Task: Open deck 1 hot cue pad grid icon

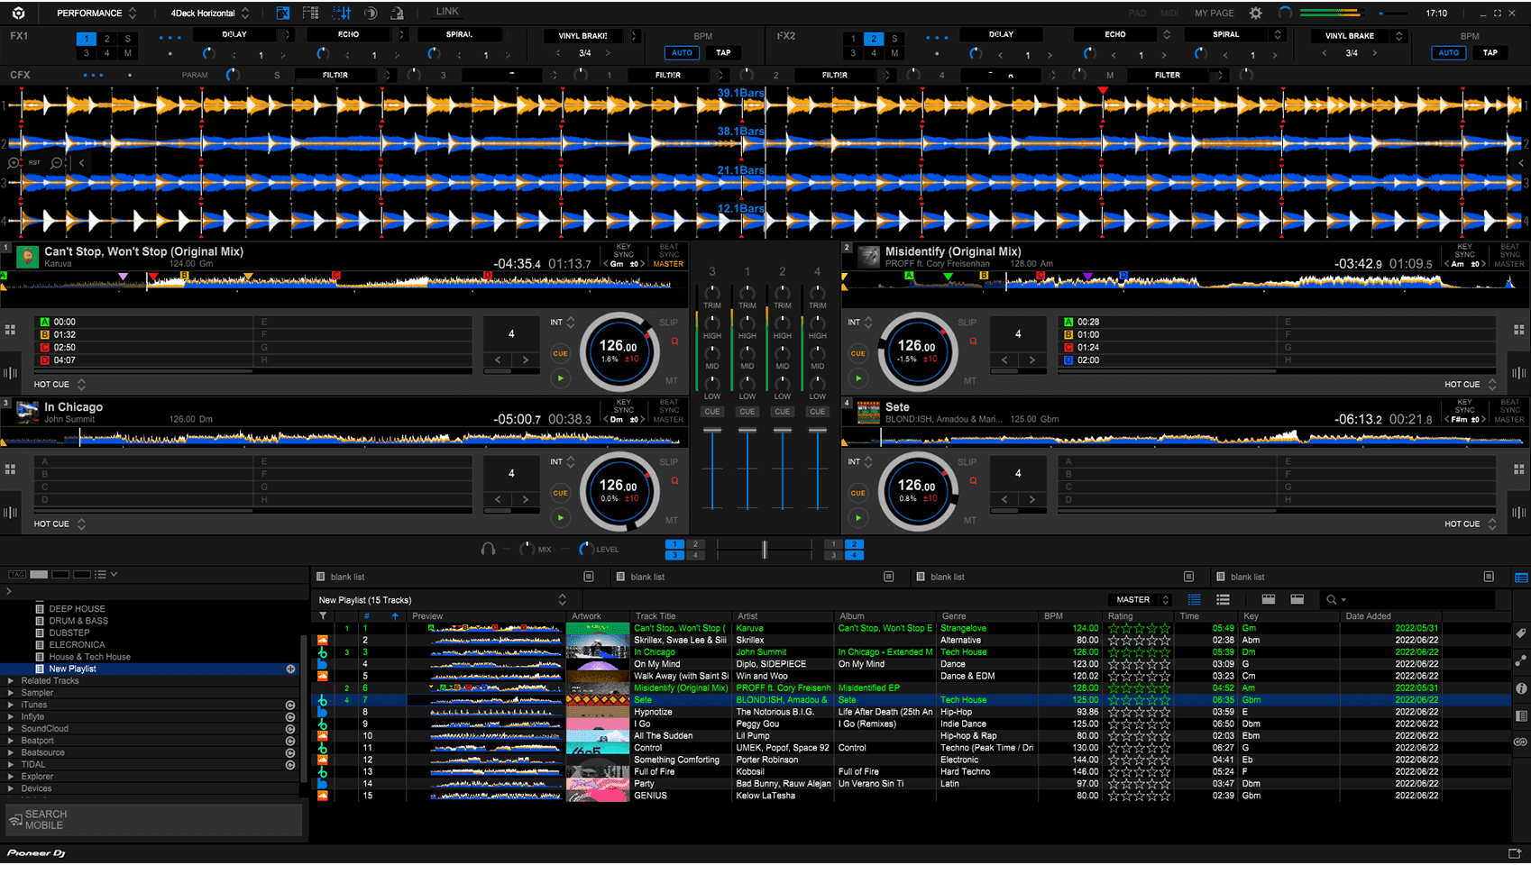Action: tap(11, 330)
